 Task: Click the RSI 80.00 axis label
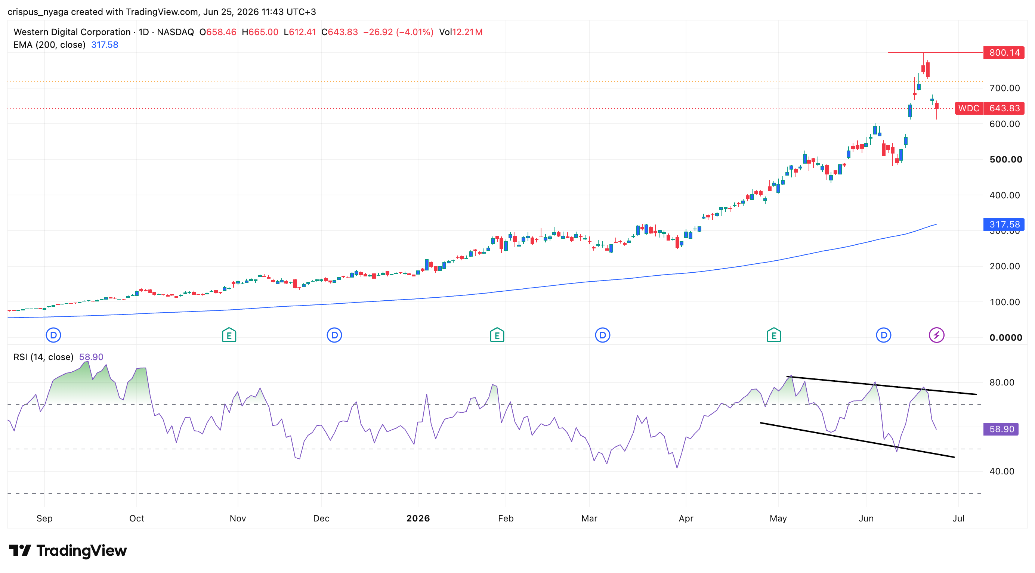(x=1002, y=382)
